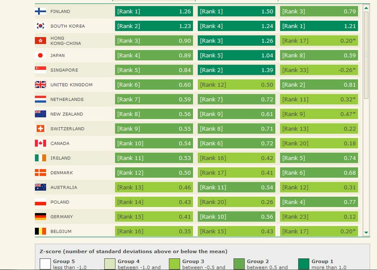Select Singapore's Rank 33 -0.26 cell
The image size is (377, 270).
pos(319,70)
